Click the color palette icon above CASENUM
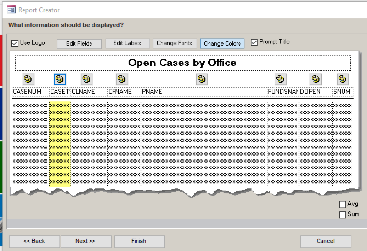The width and height of the screenshot is (367, 251). [x=28, y=79]
